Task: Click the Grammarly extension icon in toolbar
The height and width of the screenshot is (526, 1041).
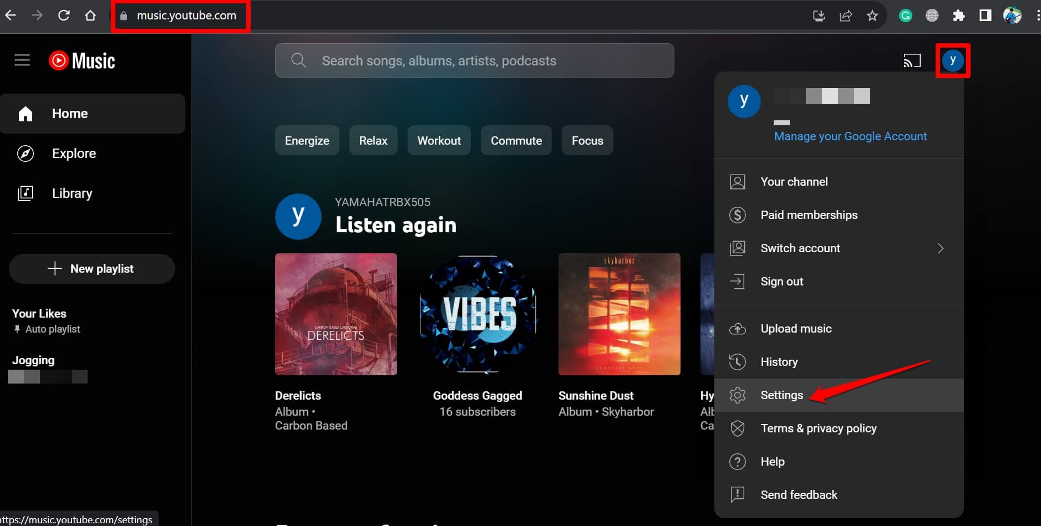Action: 906,15
